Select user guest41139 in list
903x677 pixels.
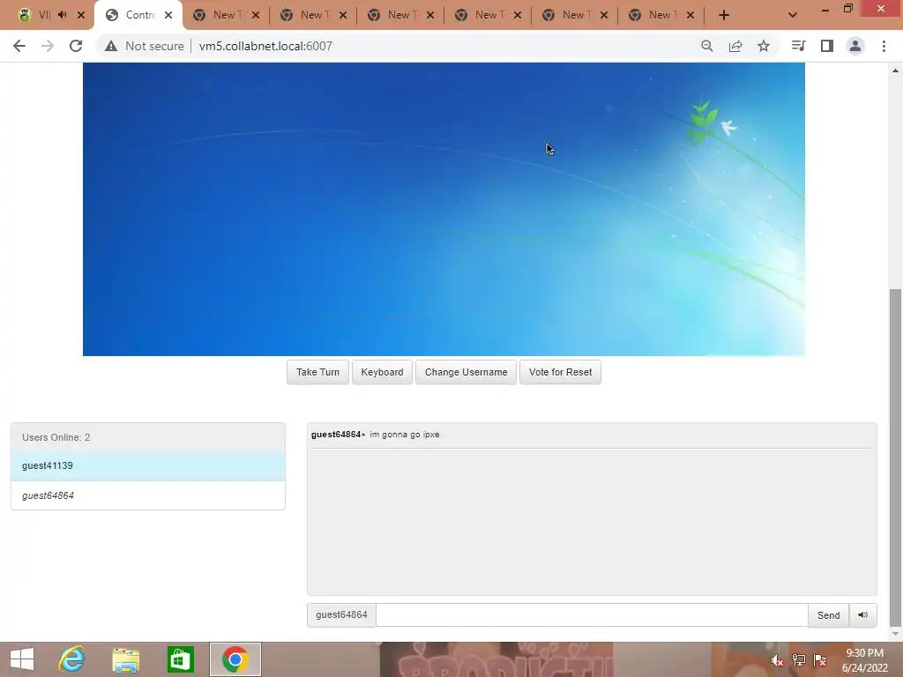point(148,465)
